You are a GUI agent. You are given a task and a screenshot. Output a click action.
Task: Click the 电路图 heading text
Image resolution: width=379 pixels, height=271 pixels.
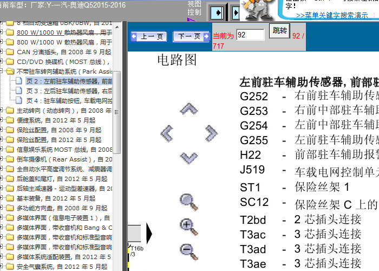pyautogui.click(x=177, y=60)
